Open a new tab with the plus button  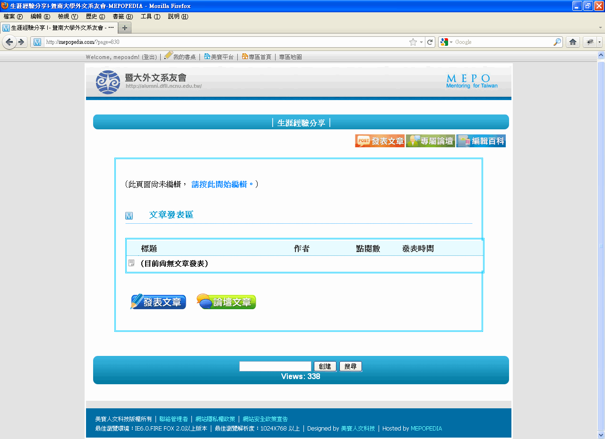point(124,27)
